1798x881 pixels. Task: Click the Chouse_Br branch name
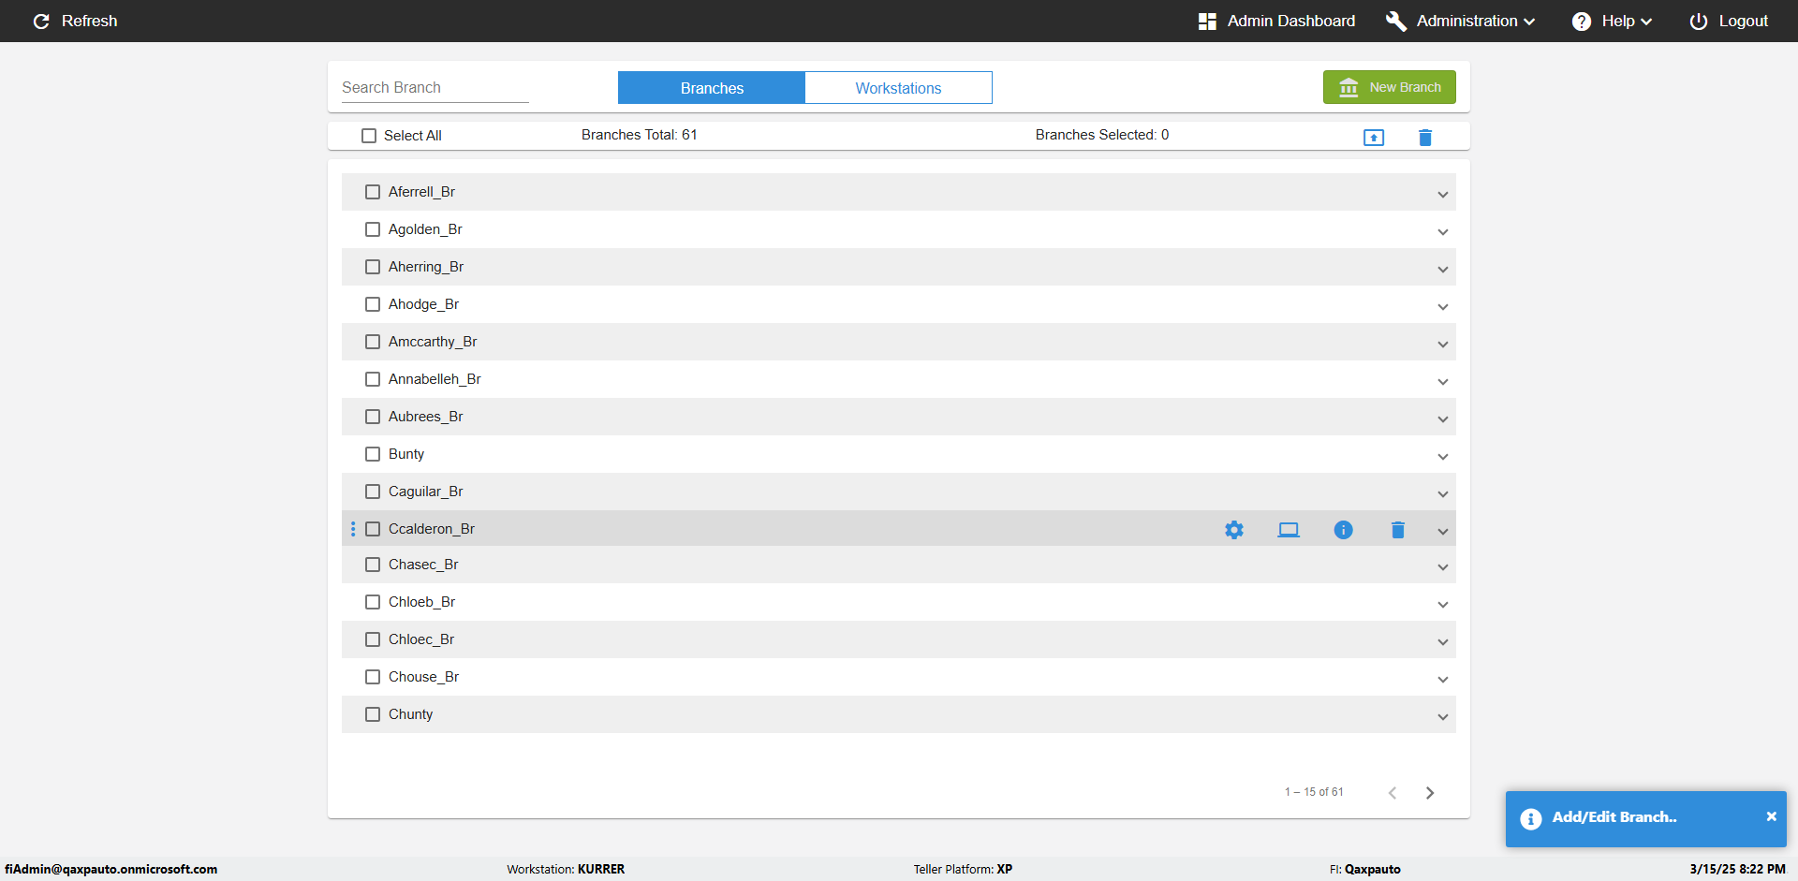coord(423,677)
